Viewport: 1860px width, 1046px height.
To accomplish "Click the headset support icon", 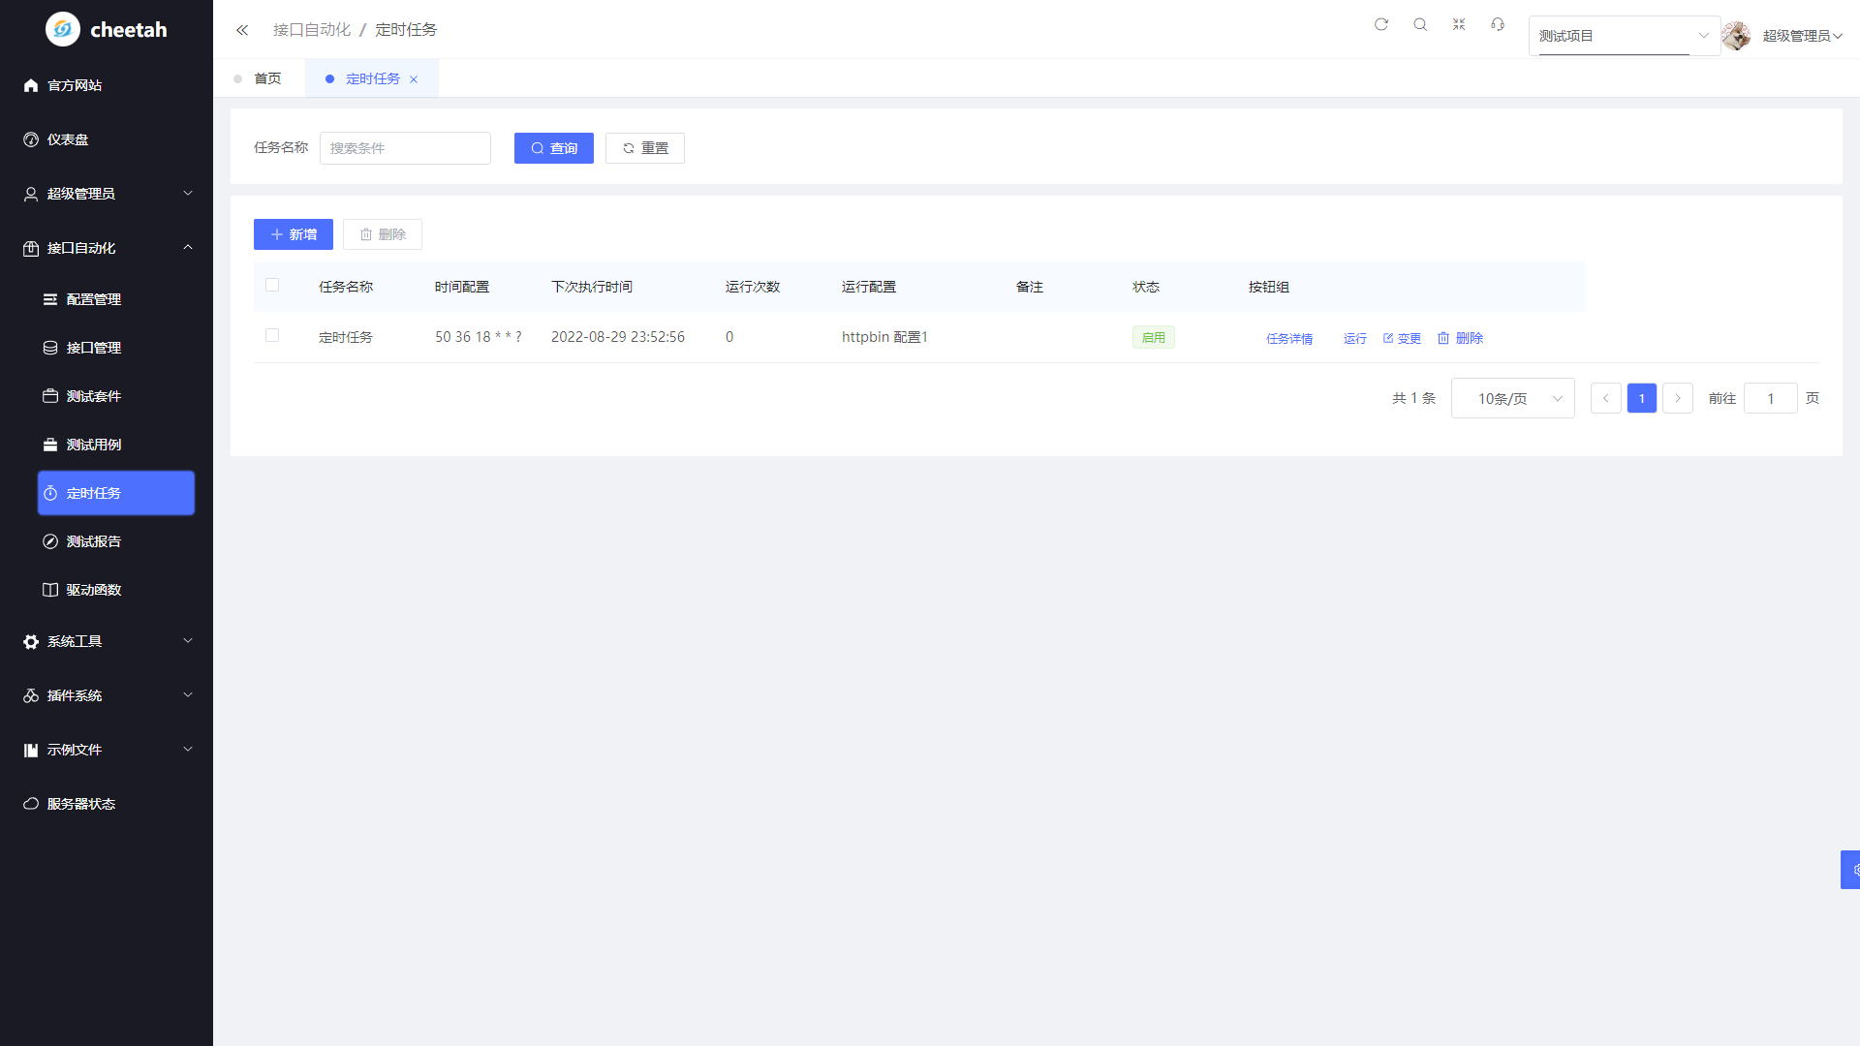I will 1498,24.
